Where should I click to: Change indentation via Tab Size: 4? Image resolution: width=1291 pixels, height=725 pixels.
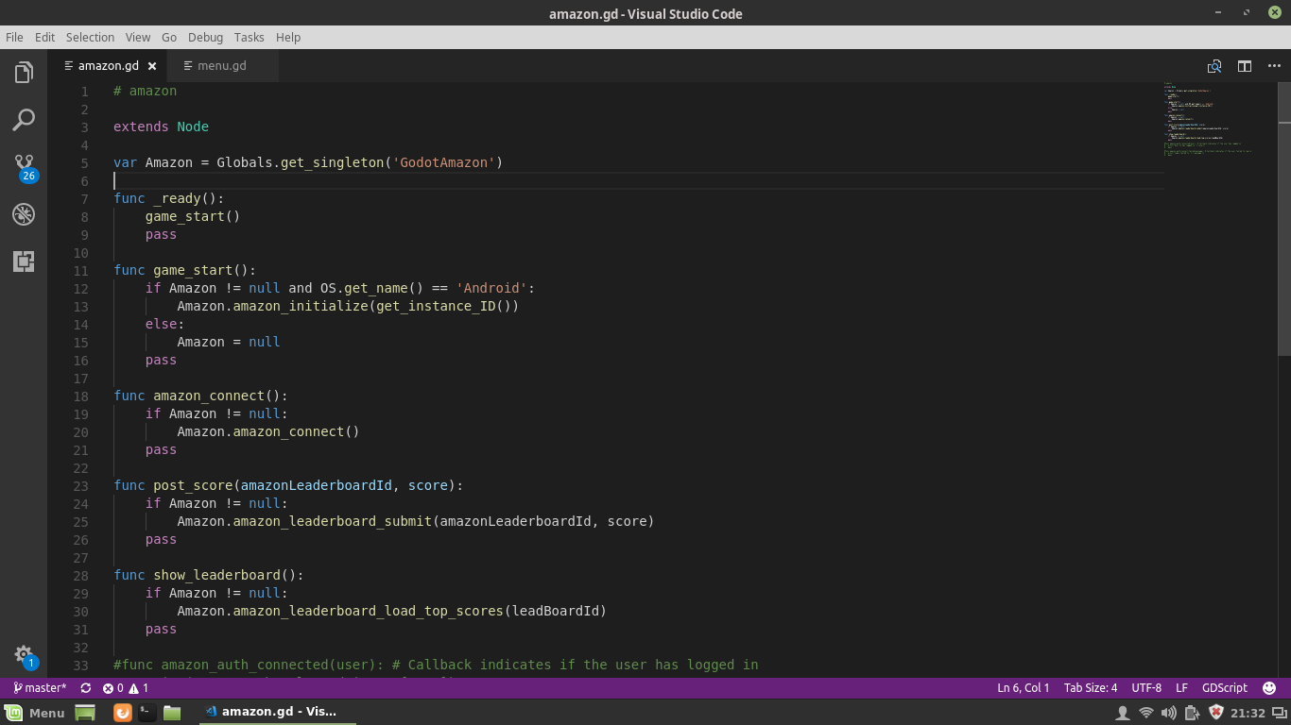coord(1091,688)
